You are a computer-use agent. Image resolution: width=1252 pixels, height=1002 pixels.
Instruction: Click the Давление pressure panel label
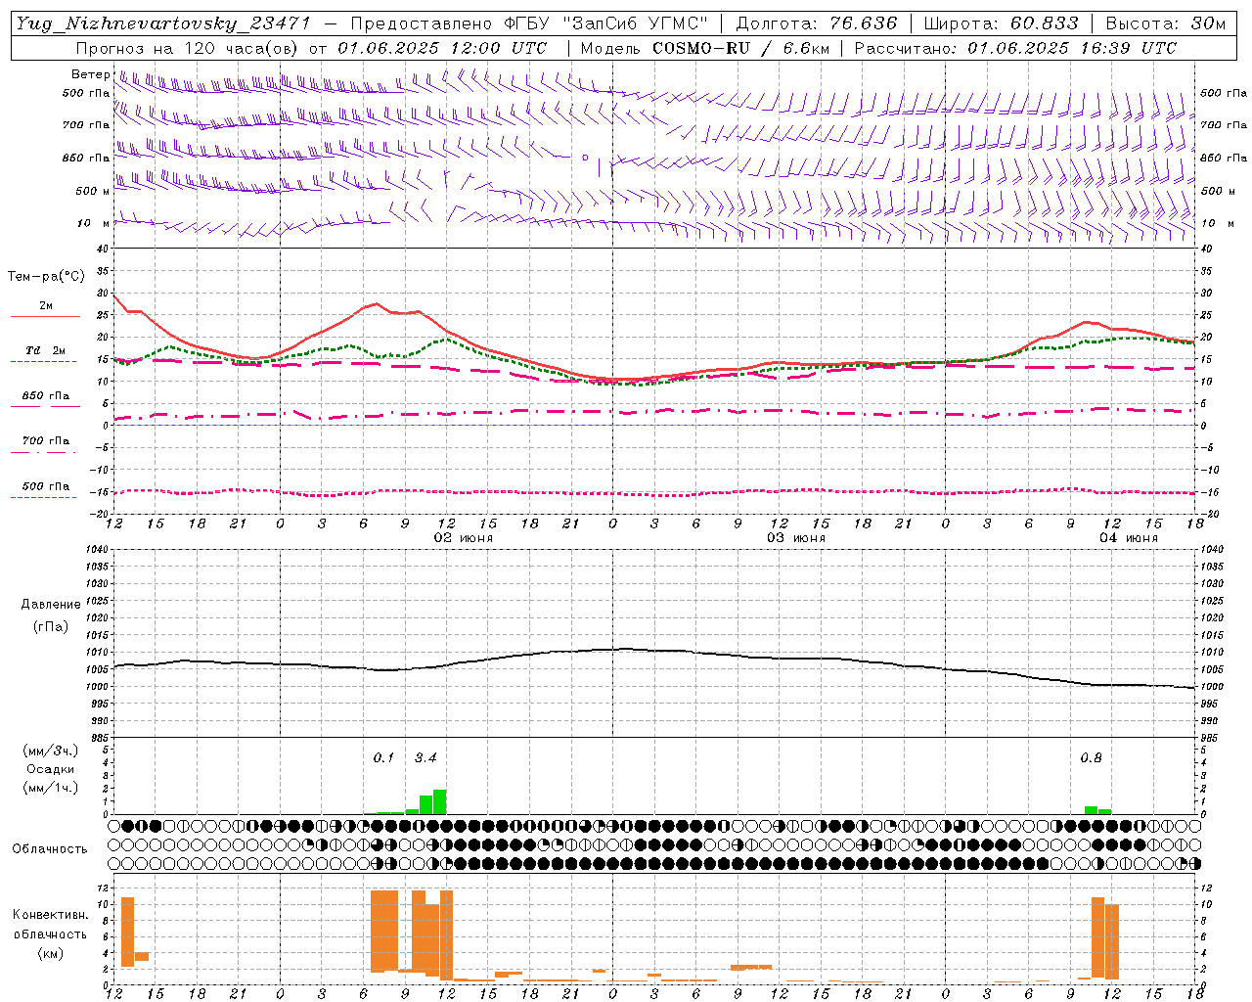(51, 605)
